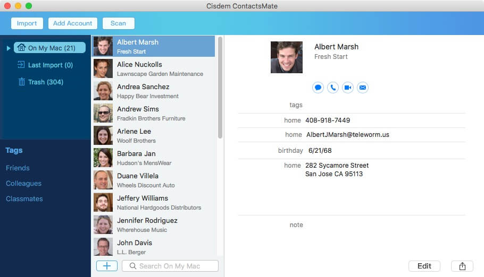Screen dimensions: 484x277
Task: Collapse the On My Mac disclosure triangle
Action: (9, 48)
